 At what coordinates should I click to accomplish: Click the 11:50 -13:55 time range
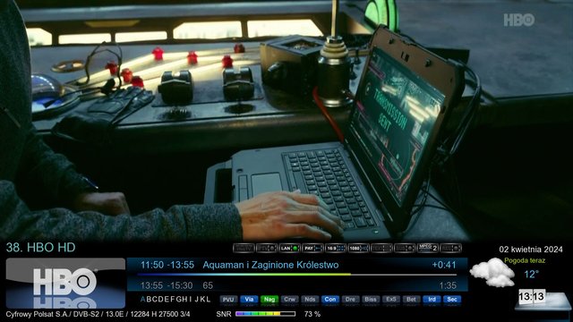tap(167, 265)
